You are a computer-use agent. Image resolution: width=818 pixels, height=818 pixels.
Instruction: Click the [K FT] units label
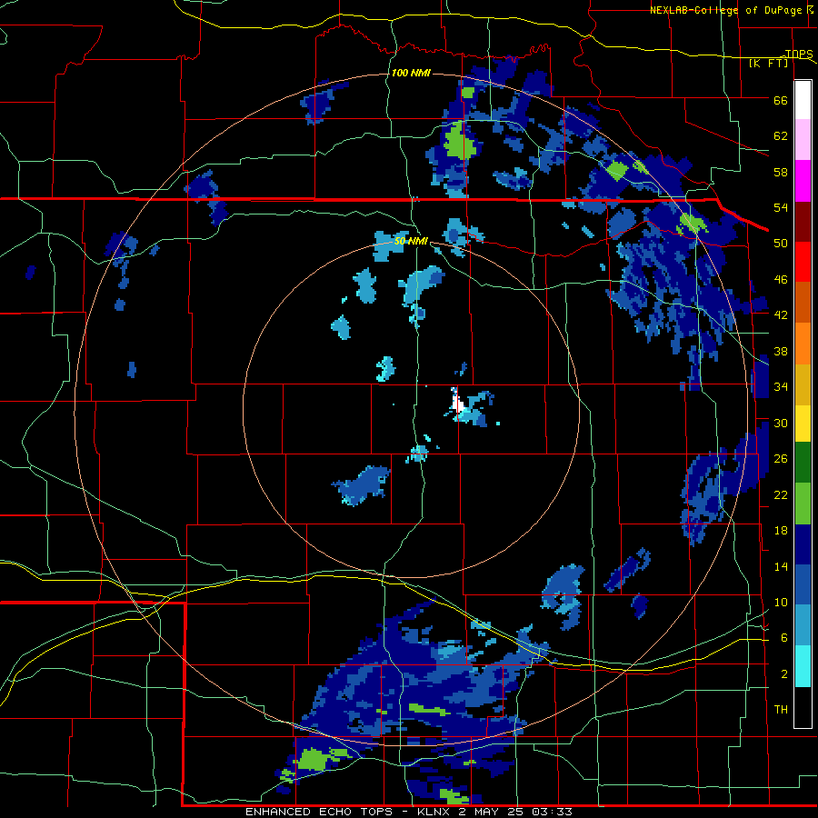tap(768, 63)
